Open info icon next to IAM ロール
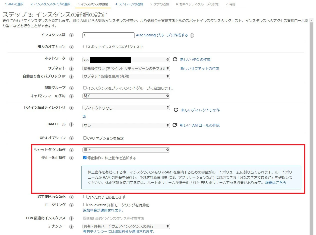The image size is (316, 235). click(71, 125)
